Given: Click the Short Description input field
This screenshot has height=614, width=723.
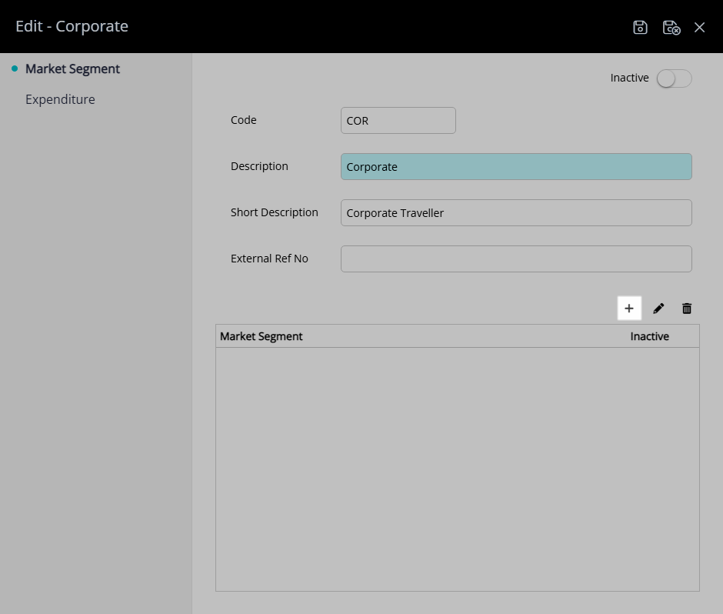Looking at the screenshot, I should click(516, 212).
